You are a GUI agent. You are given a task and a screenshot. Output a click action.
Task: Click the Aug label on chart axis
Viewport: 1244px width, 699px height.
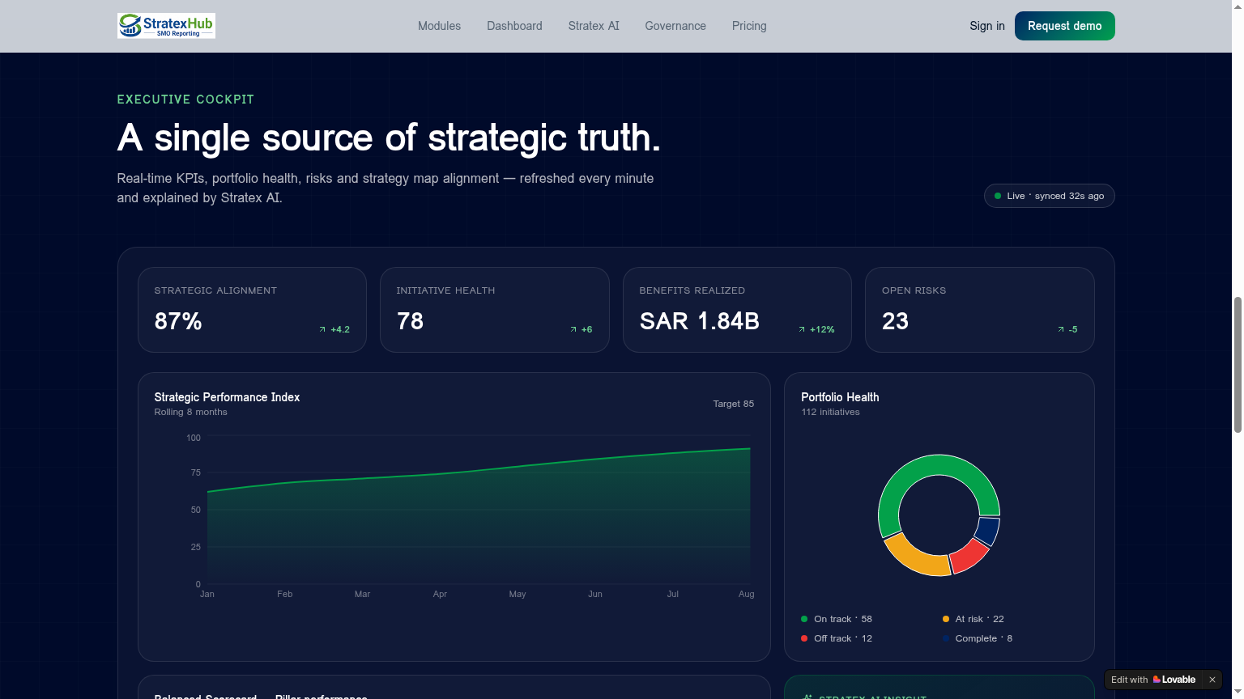coord(747,594)
